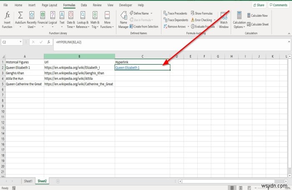Select column A header
This screenshot has height=190, width=292.
point(25,56)
